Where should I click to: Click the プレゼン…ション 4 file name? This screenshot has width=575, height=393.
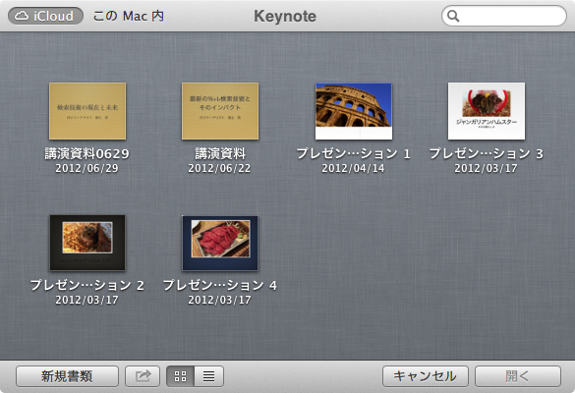[219, 285]
